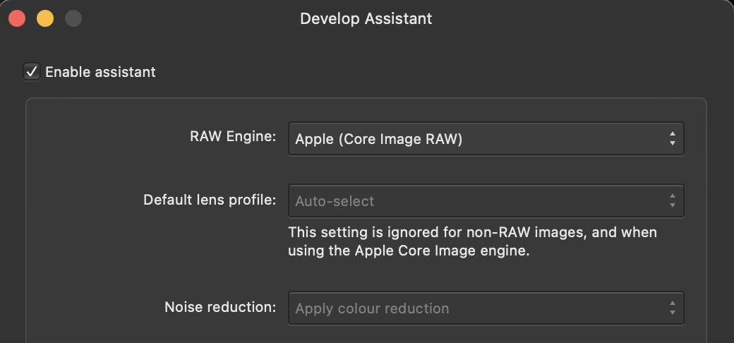Click the greyed-out zoom window button
This screenshot has height=343, width=734.
pyautogui.click(x=73, y=19)
